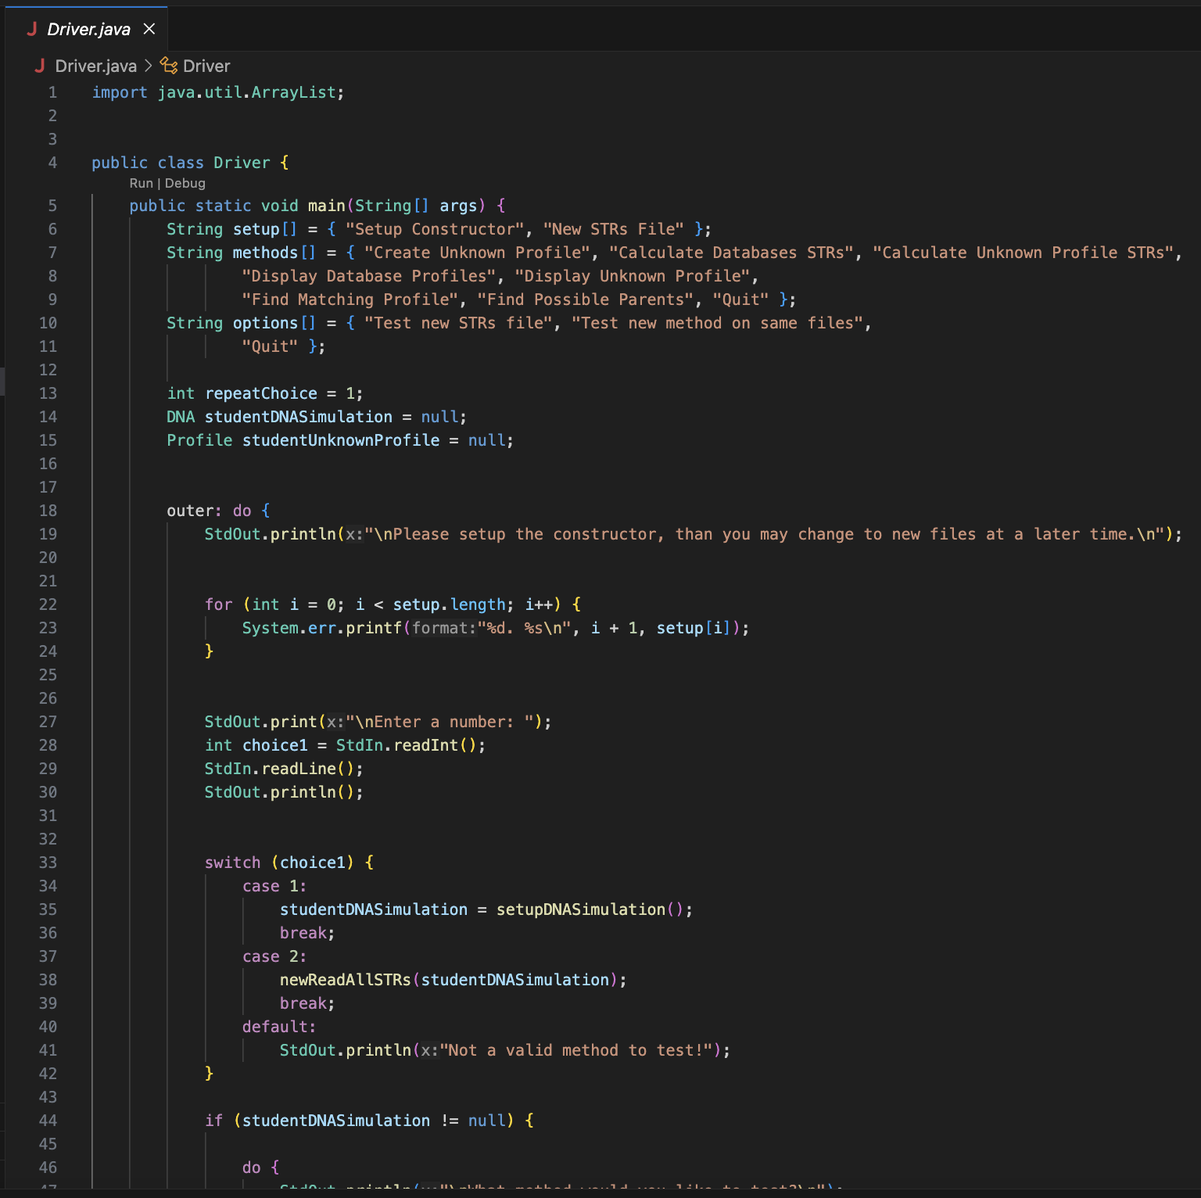Place cursor on the main method name
Viewport: 1201px width, 1198px height.
[328, 206]
